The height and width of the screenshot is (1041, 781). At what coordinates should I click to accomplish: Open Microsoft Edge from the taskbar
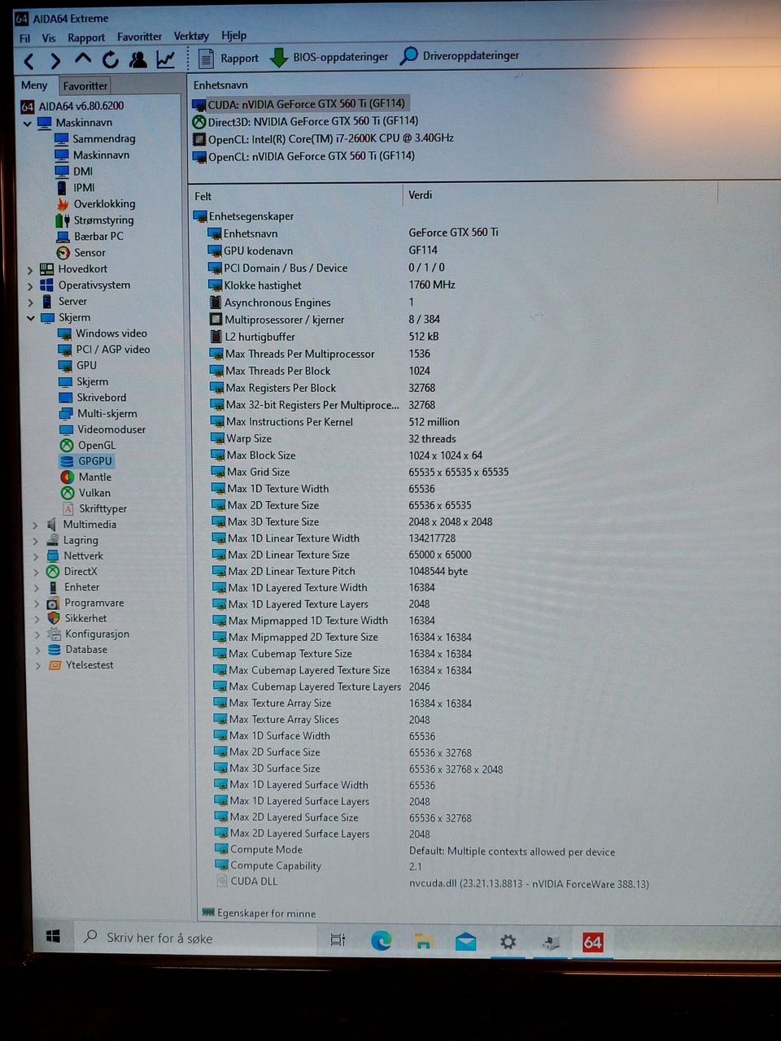(381, 941)
